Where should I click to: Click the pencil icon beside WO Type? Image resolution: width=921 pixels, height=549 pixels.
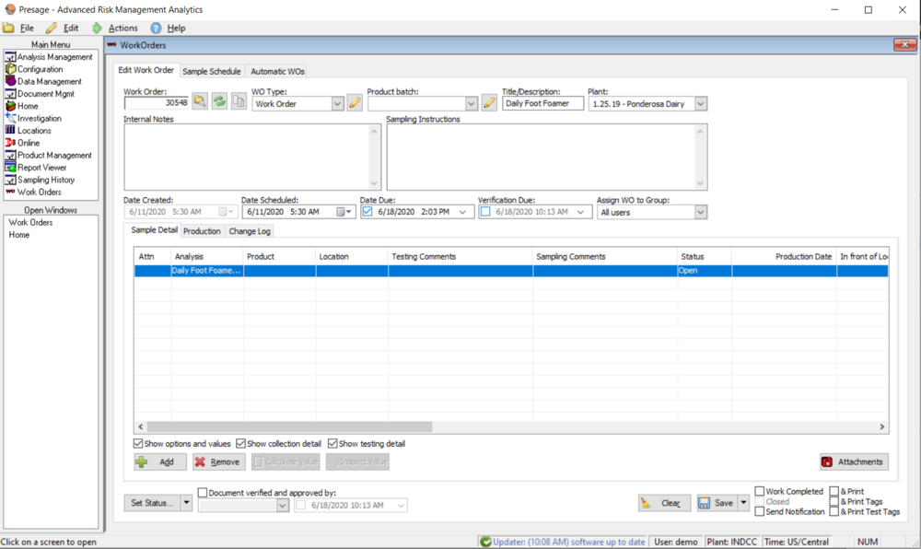pos(355,103)
